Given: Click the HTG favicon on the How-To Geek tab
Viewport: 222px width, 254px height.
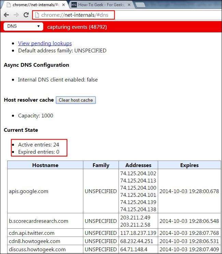Looking at the screenshot, I should (74, 5).
